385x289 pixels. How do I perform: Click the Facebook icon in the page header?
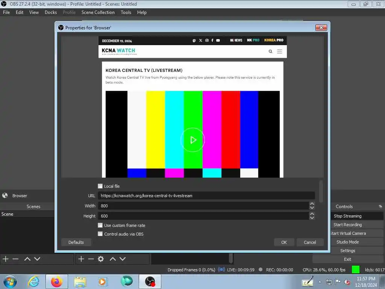(212, 40)
